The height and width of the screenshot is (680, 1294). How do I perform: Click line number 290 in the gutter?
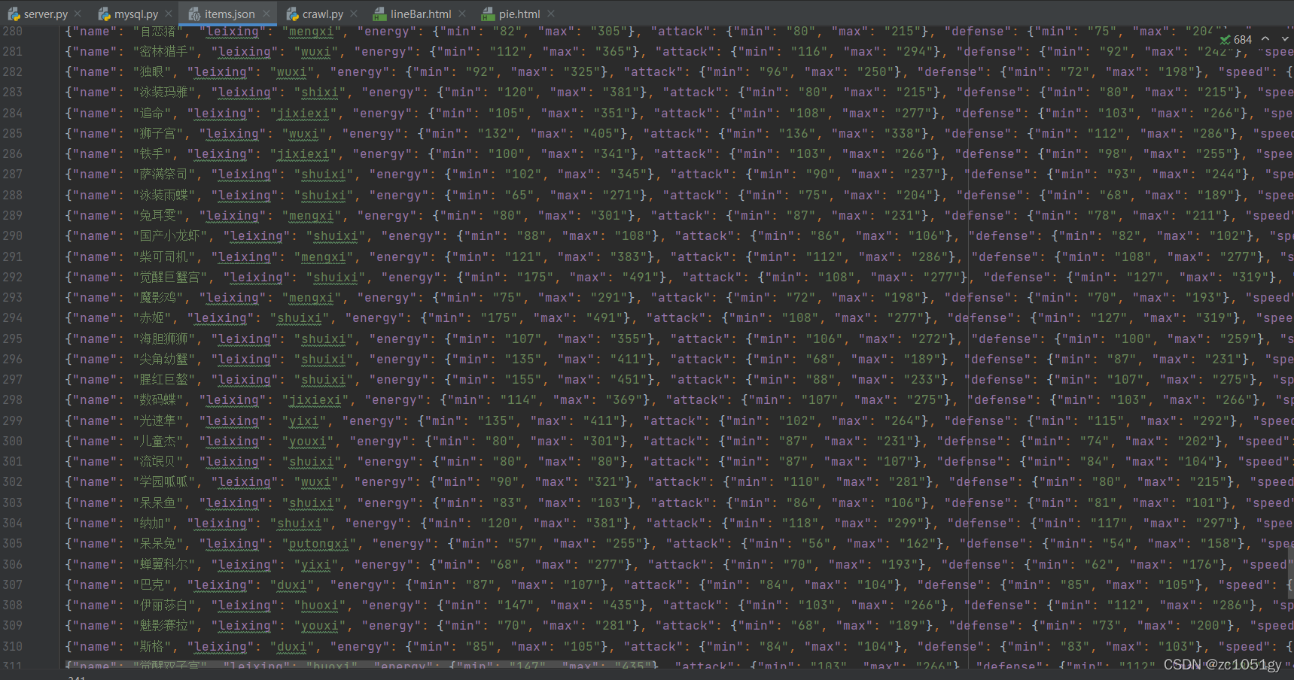point(13,235)
